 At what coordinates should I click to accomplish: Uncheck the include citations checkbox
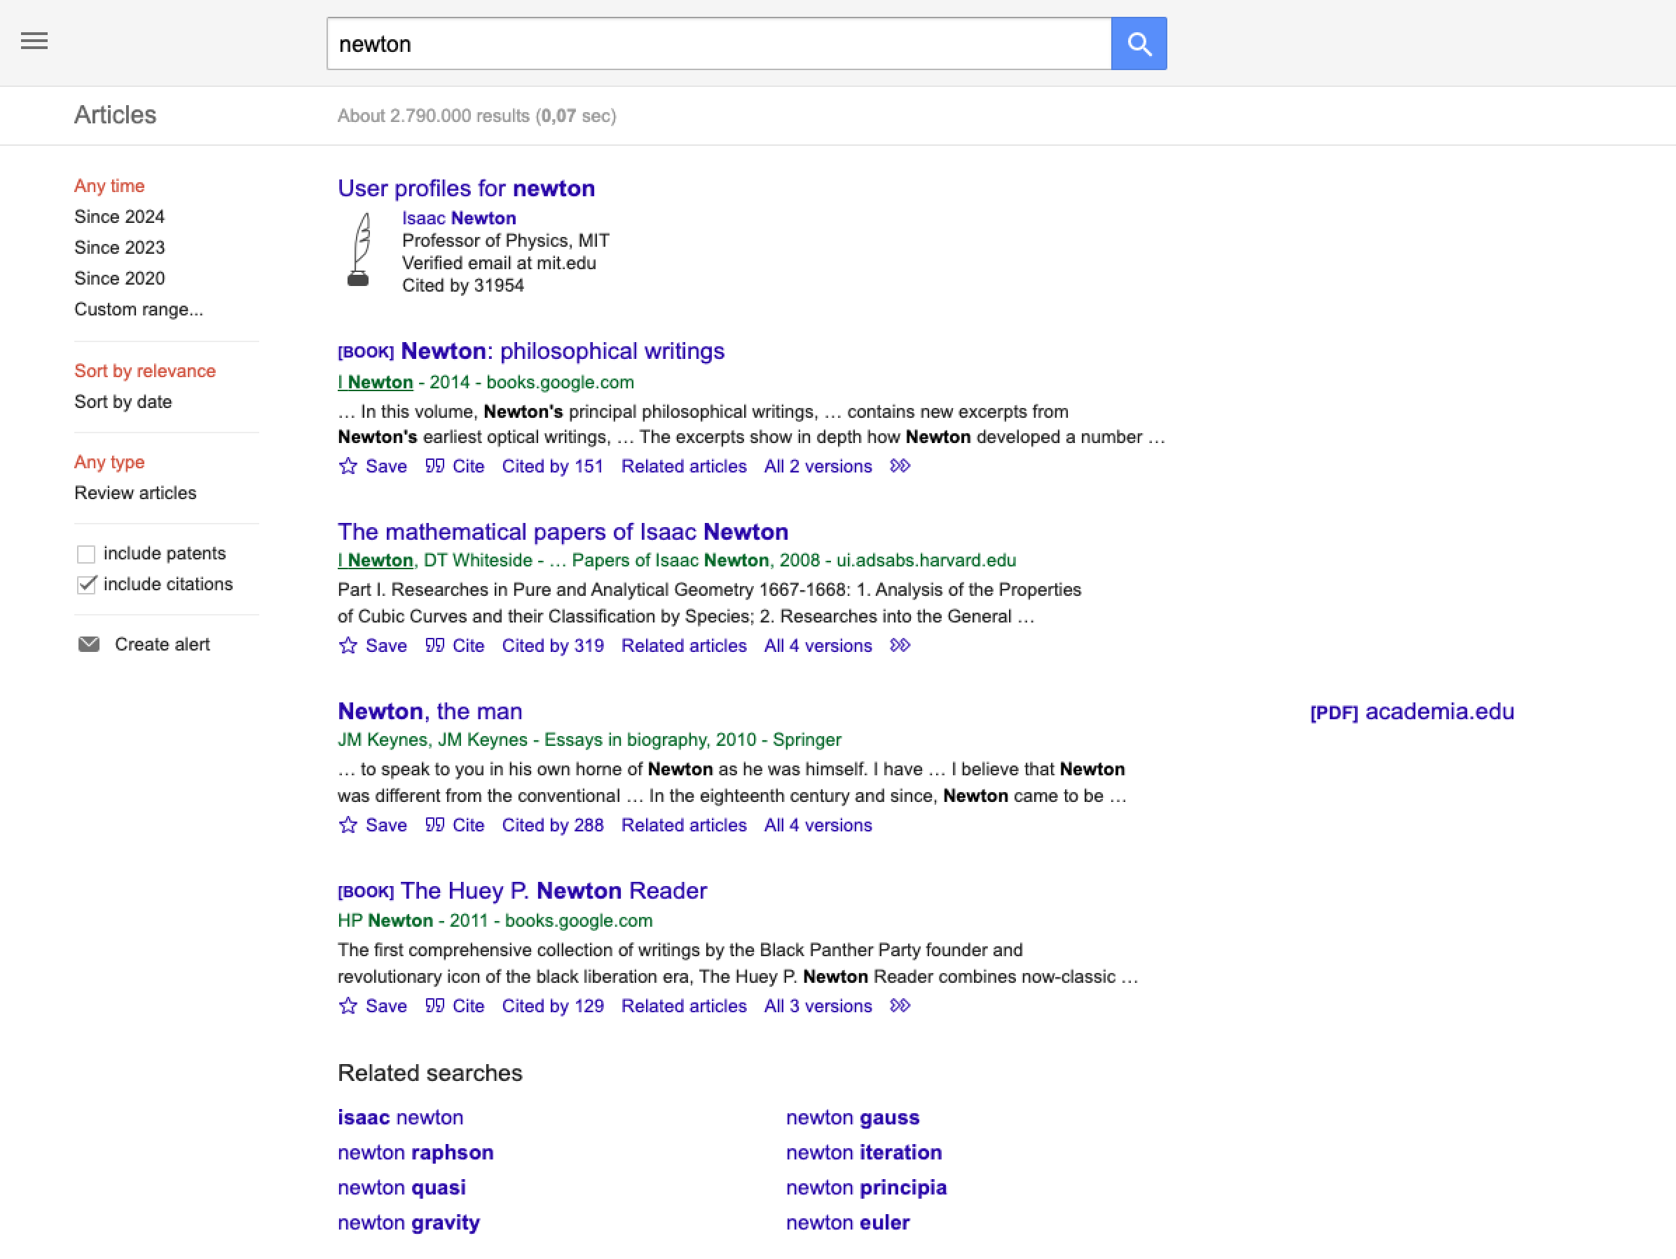tap(86, 585)
